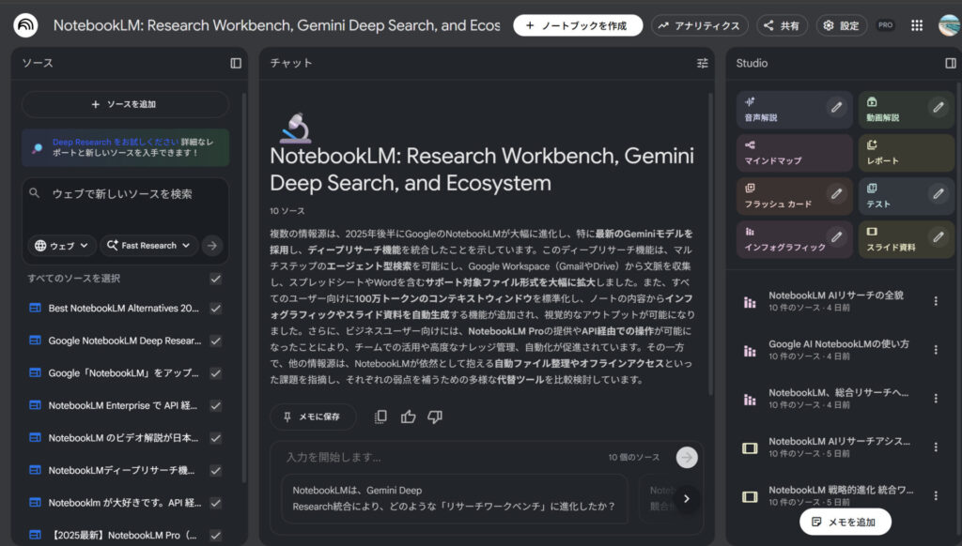Copy the summary with the copy icon
The width and height of the screenshot is (962, 546).
[380, 417]
